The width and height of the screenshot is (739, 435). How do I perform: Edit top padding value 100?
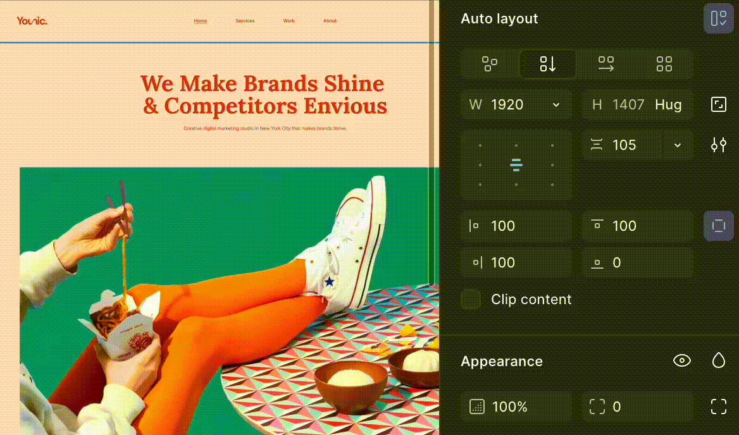tap(638, 226)
